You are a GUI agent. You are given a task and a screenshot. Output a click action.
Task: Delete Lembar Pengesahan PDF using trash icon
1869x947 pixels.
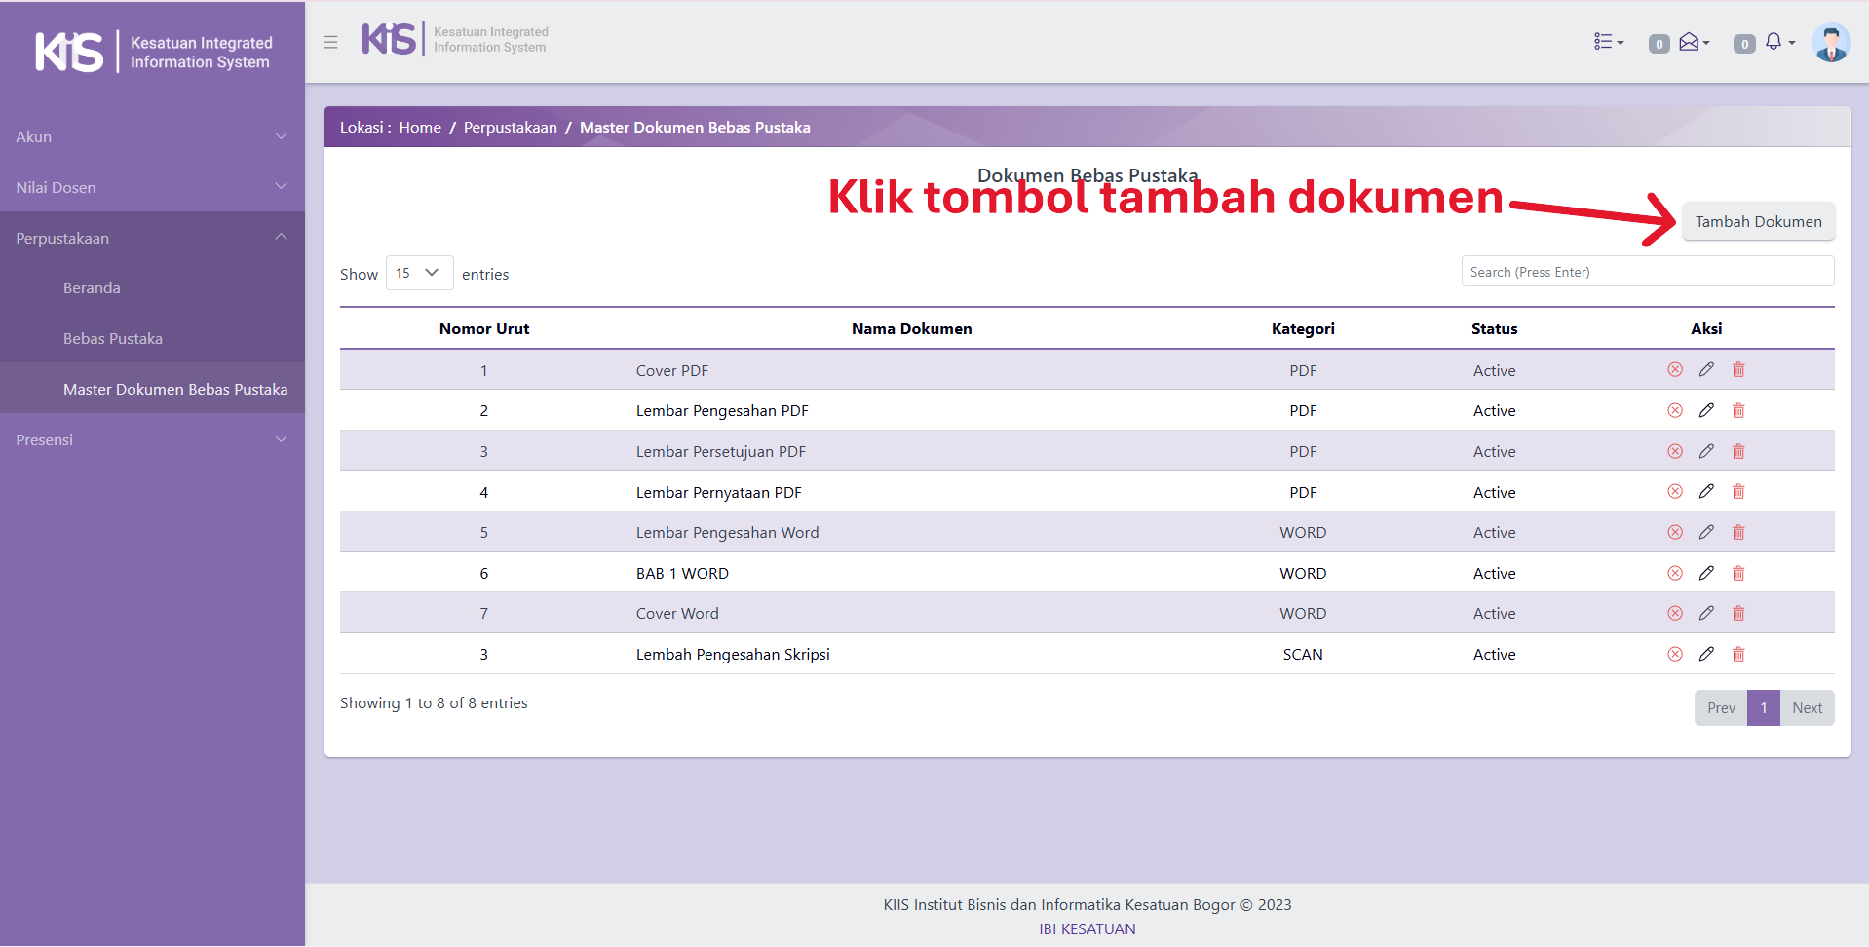[1738, 411]
